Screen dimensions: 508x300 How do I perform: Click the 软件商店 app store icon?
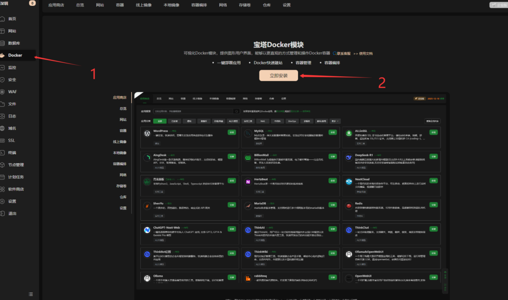[x=3, y=189]
